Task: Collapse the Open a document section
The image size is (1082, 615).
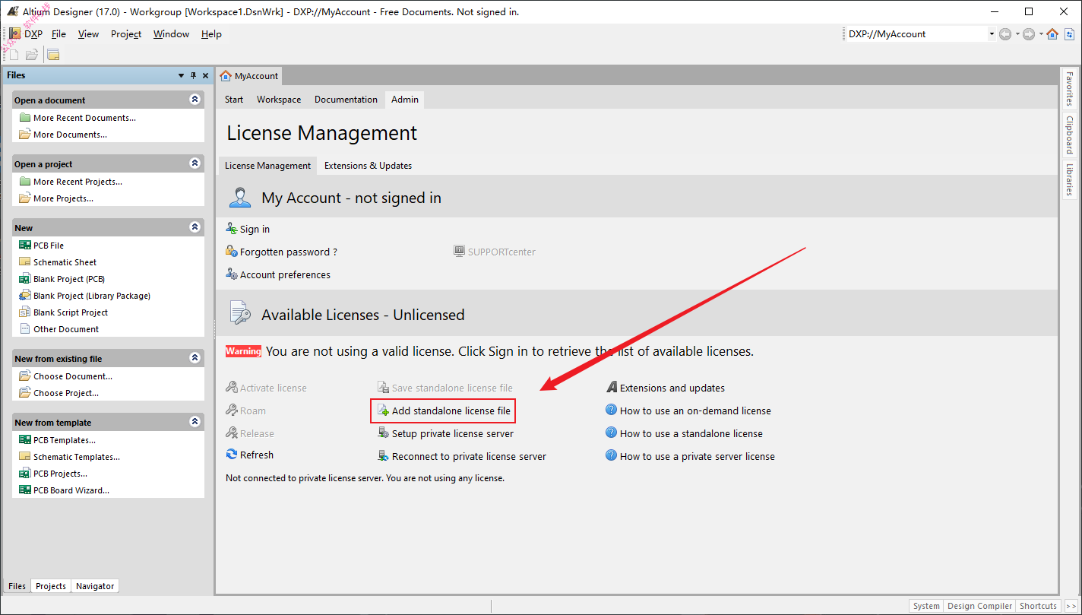Action: [x=195, y=100]
